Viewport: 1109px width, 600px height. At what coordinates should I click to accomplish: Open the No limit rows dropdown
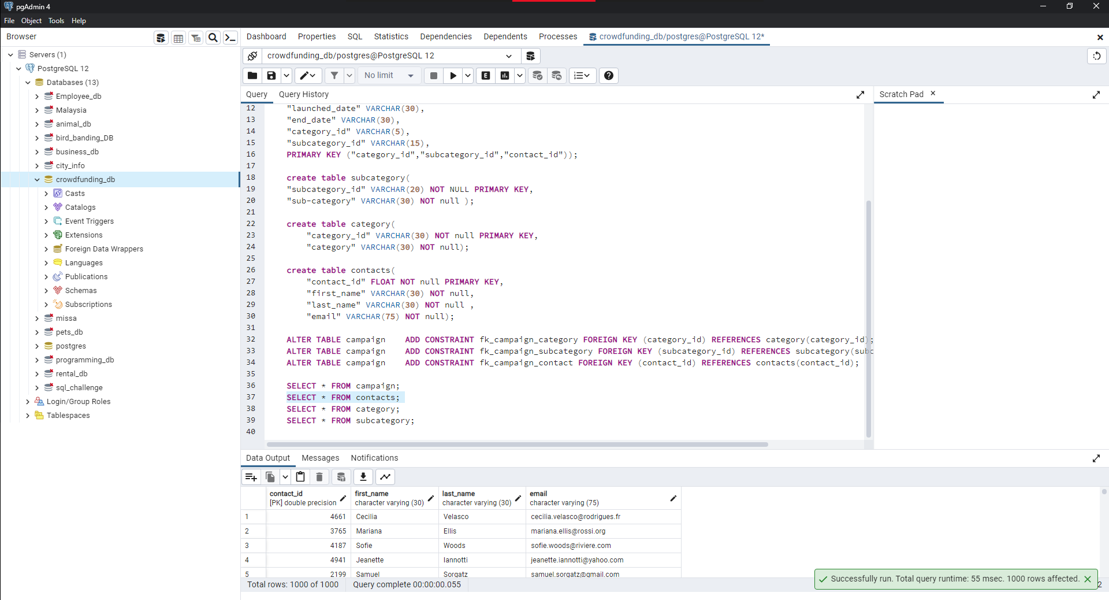(389, 75)
